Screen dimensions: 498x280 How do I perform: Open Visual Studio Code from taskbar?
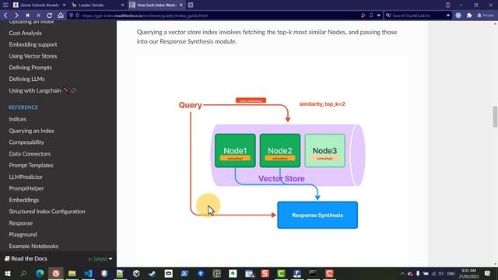[x=88, y=273]
